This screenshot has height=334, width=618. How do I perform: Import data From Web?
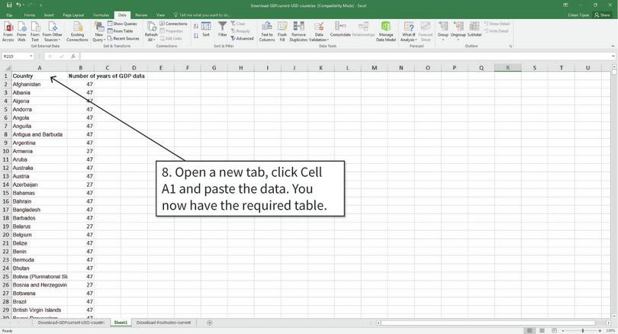(21, 31)
